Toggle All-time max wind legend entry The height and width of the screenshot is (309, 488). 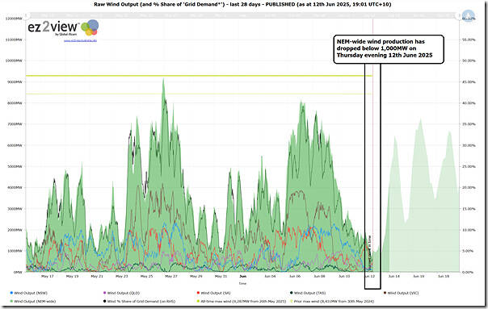[242, 301]
